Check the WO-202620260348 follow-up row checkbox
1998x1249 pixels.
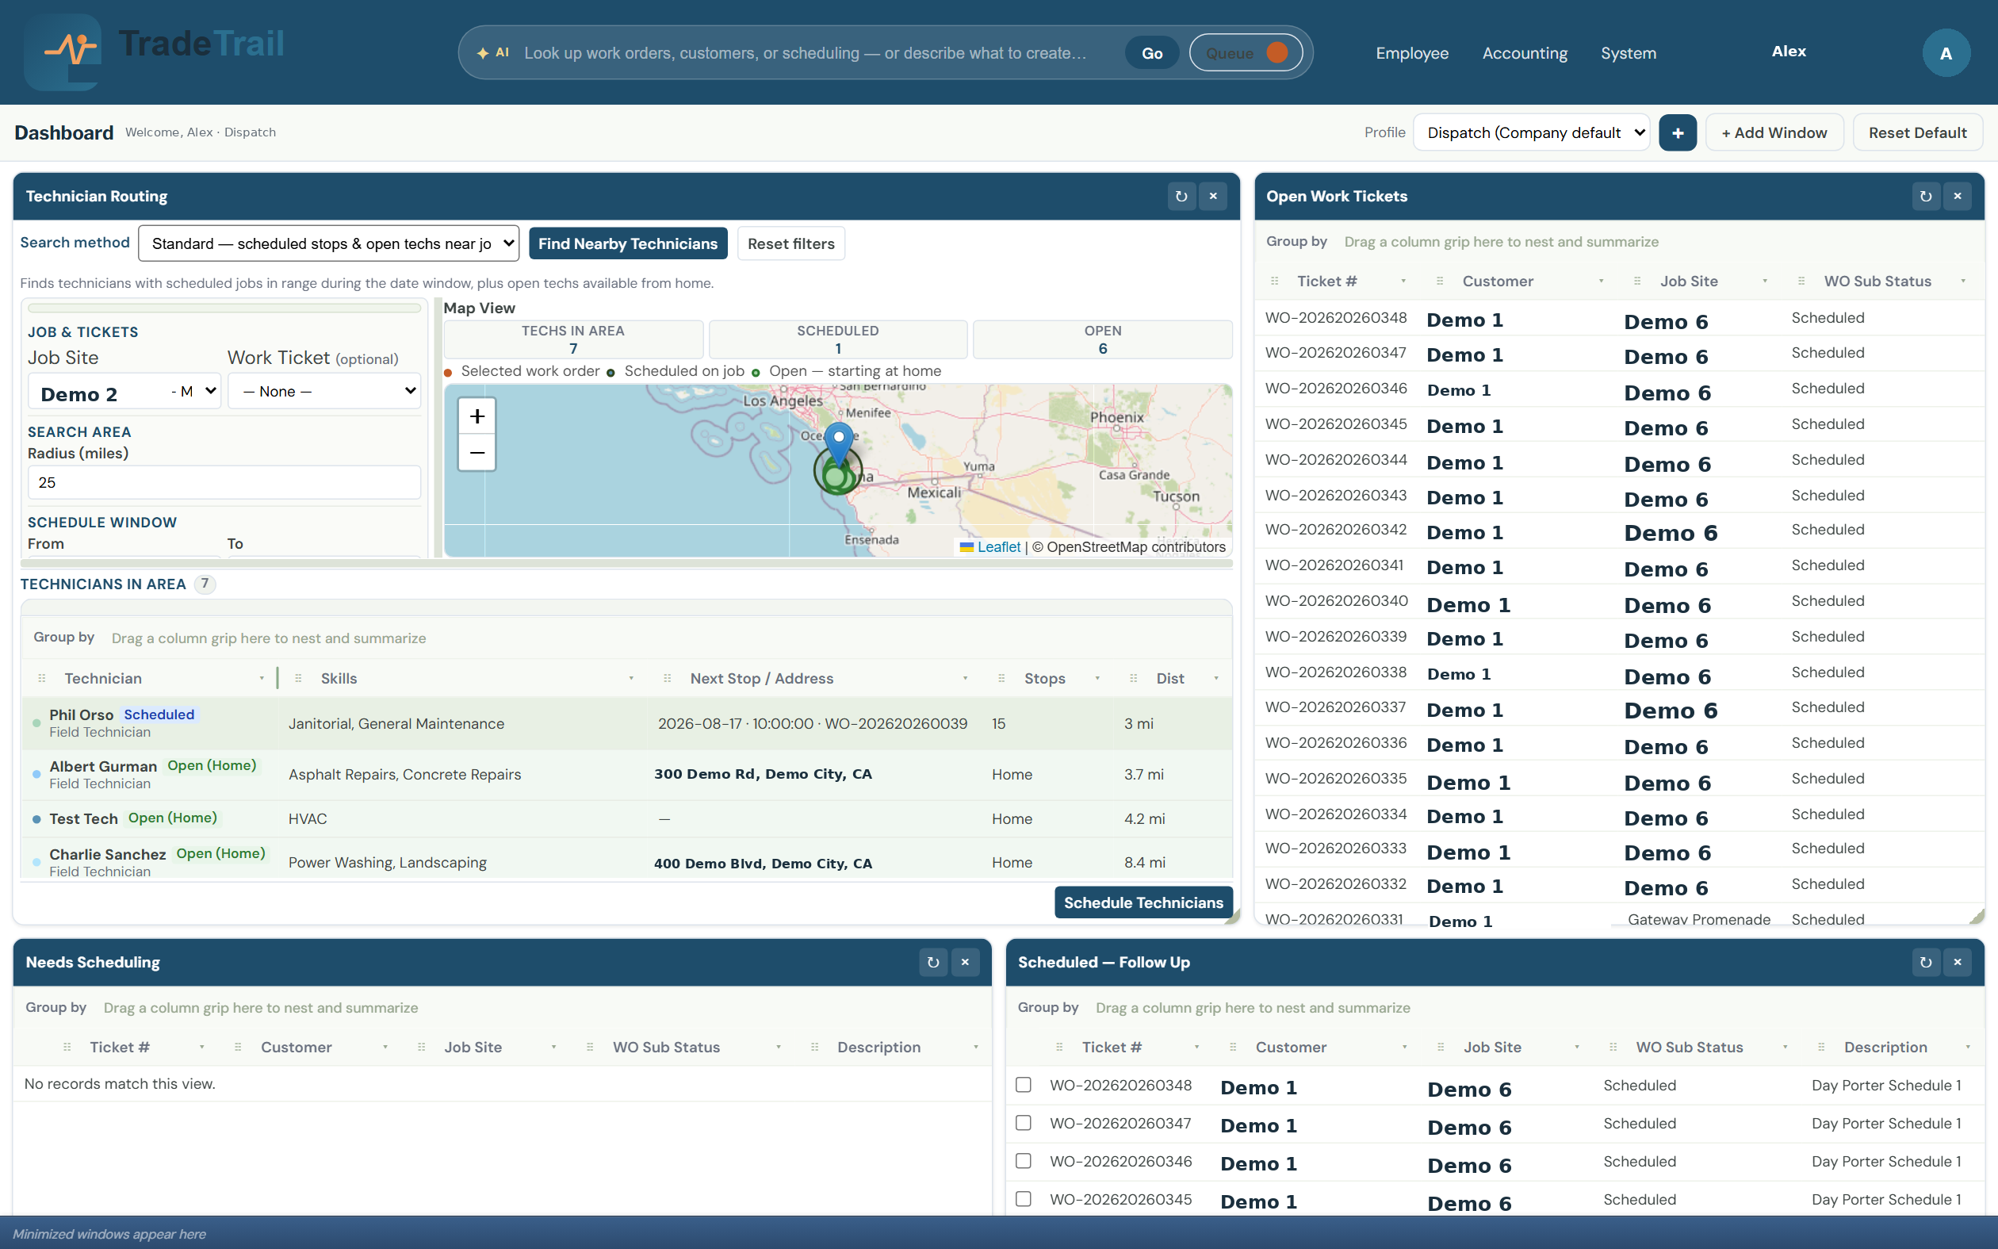point(1023,1085)
